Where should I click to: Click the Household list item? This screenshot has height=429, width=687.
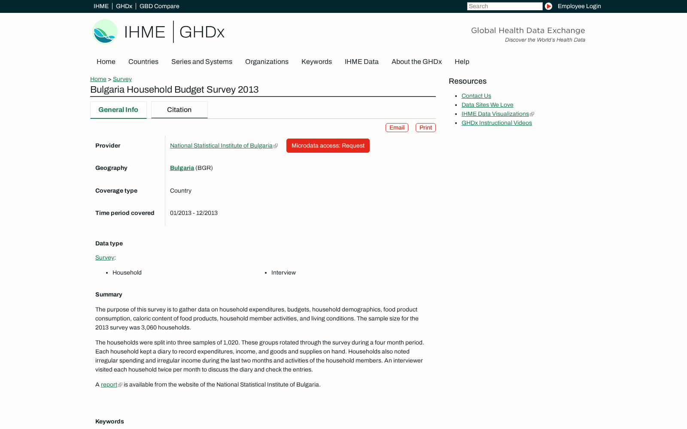click(127, 273)
